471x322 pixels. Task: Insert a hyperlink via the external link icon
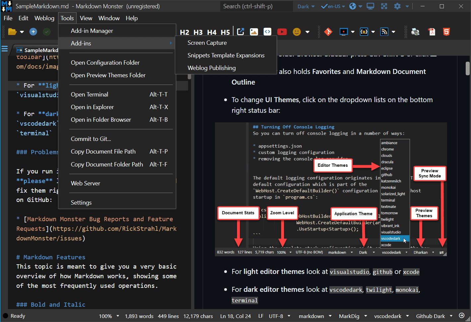coord(241,32)
